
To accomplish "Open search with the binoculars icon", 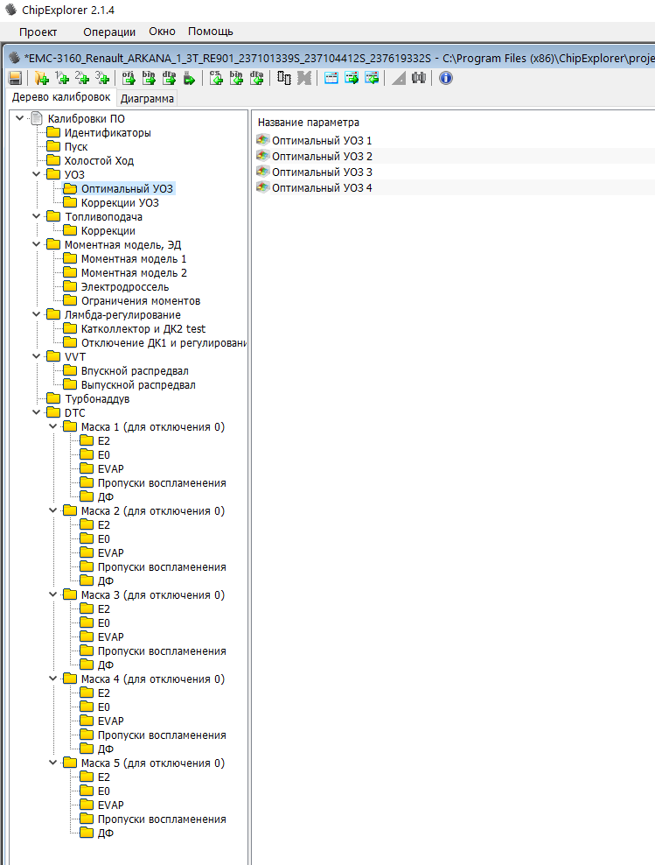I will (x=419, y=78).
